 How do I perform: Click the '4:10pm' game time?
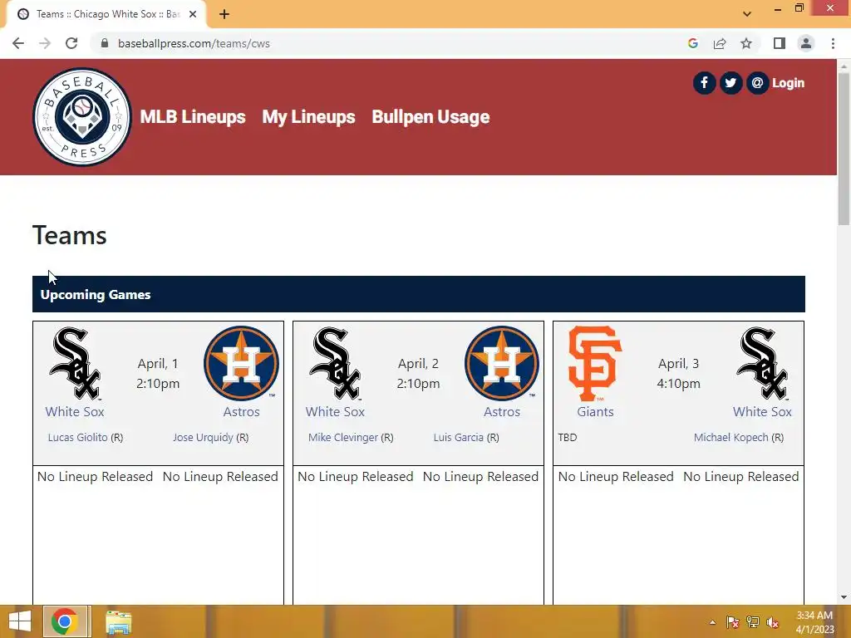[678, 384]
